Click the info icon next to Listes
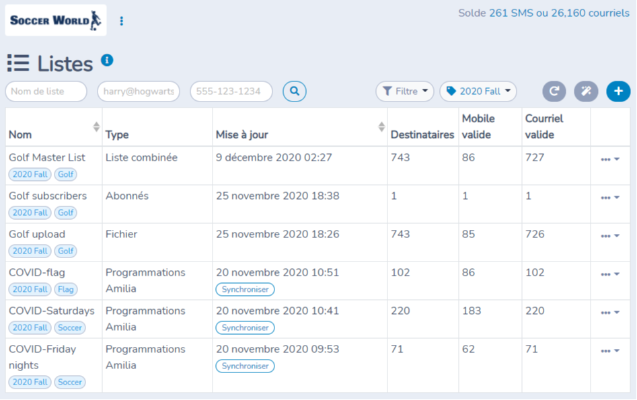The height and width of the screenshot is (400, 637). pyautogui.click(x=107, y=61)
